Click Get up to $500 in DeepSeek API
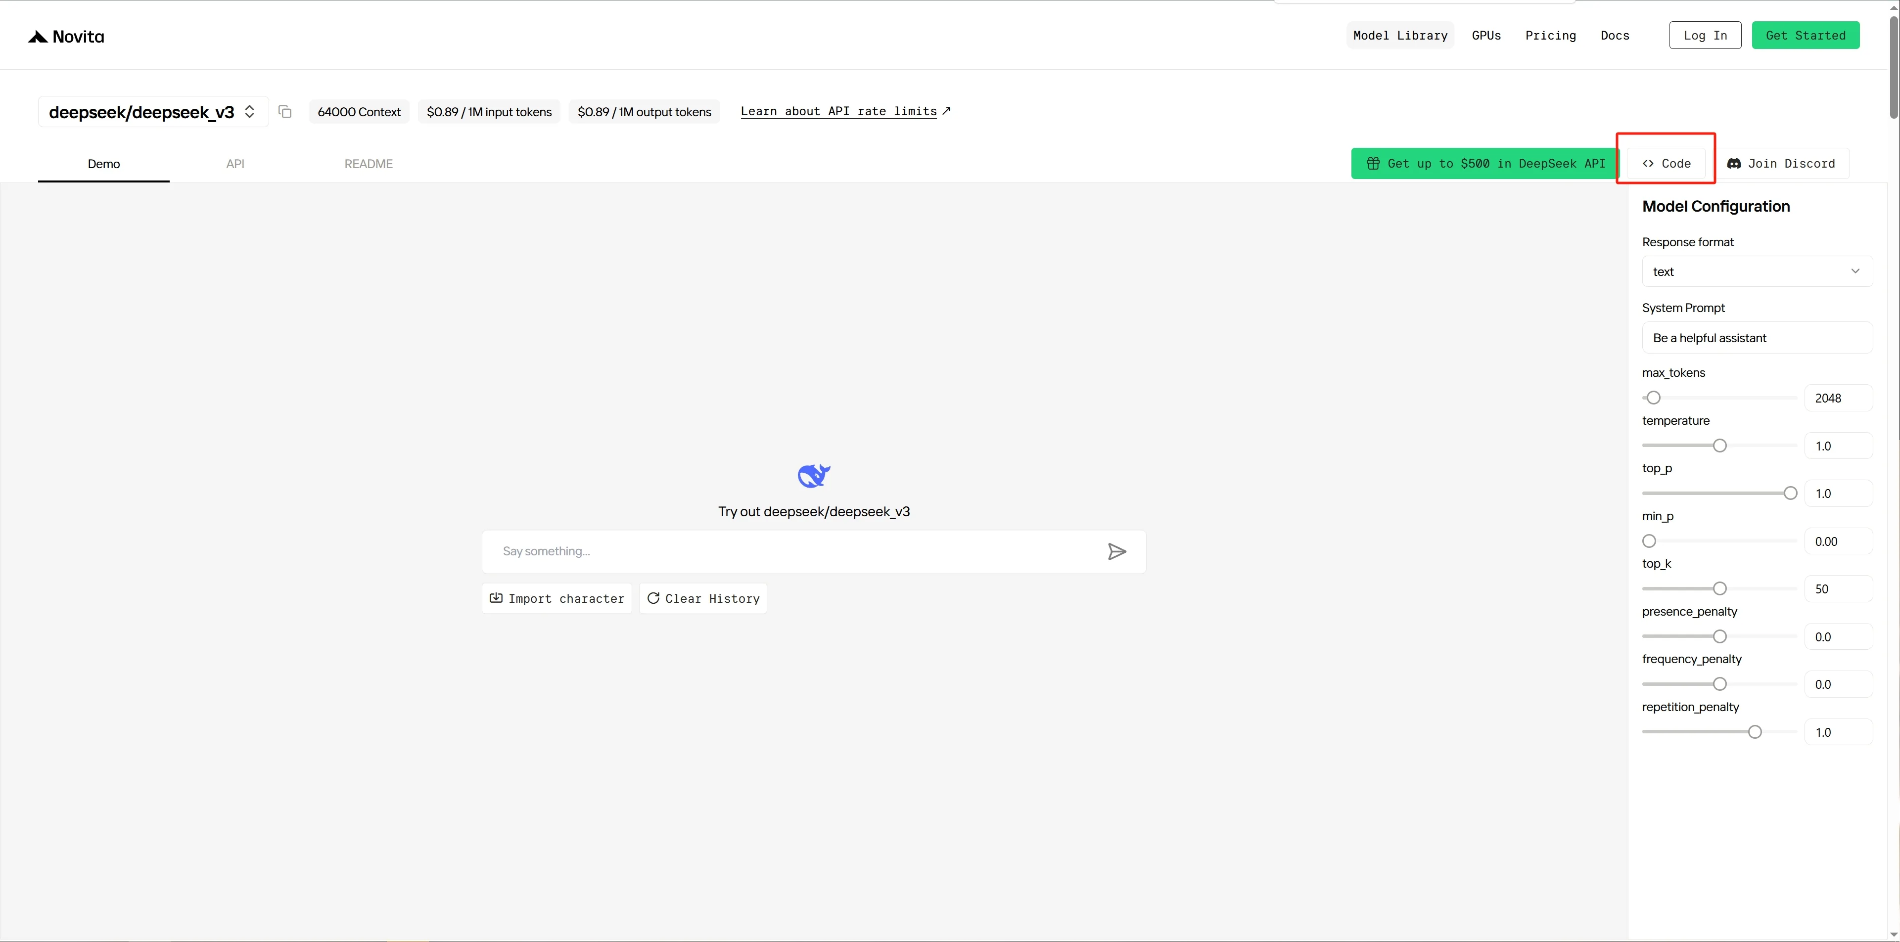Image resolution: width=1900 pixels, height=942 pixels. [1485, 164]
